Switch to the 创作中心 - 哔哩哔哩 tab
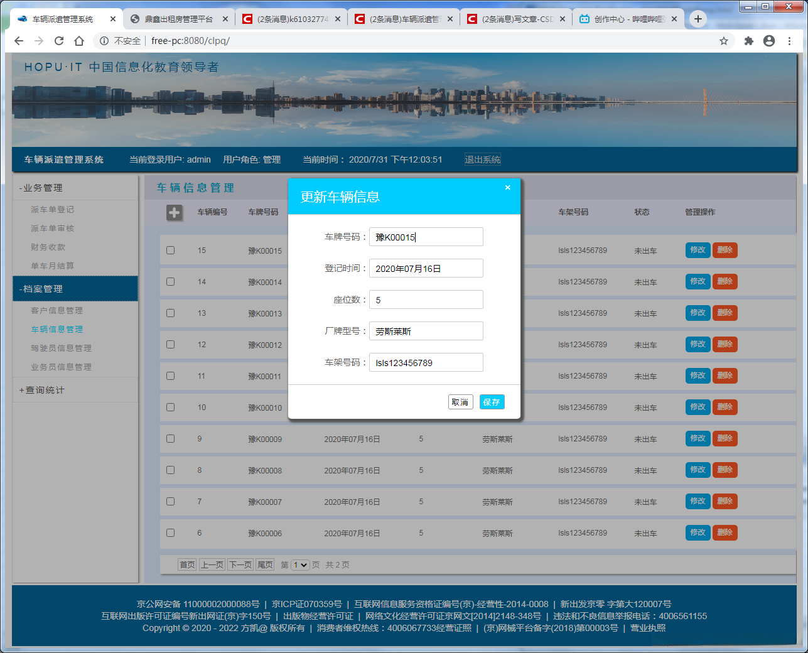The image size is (808, 653). [x=628, y=19]
